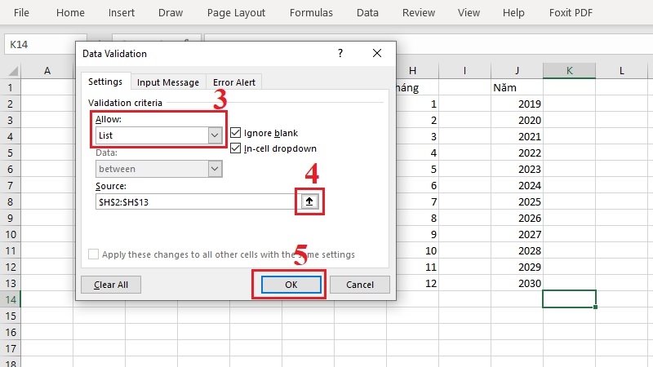
Task: Select column H header
Action: (x=413, y=71)
